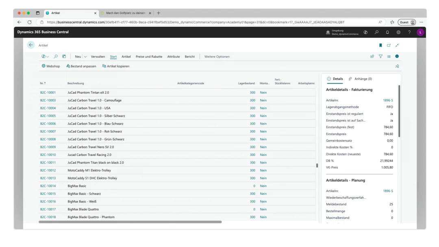Click the Lagerbestand column header

click(x=246, y=83)
